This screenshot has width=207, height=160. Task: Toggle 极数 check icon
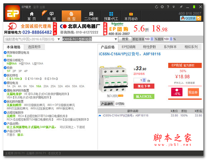(x=5, y=68)
